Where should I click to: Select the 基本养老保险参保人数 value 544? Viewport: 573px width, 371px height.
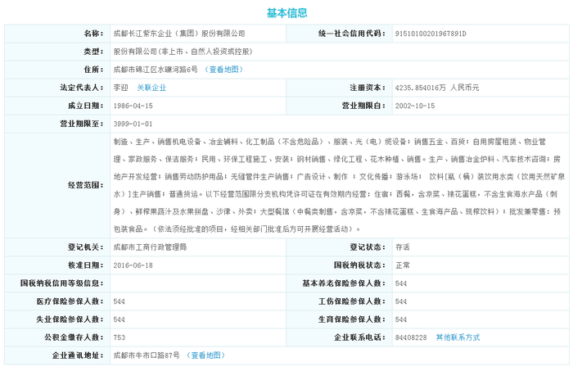[x=401, y=283]
